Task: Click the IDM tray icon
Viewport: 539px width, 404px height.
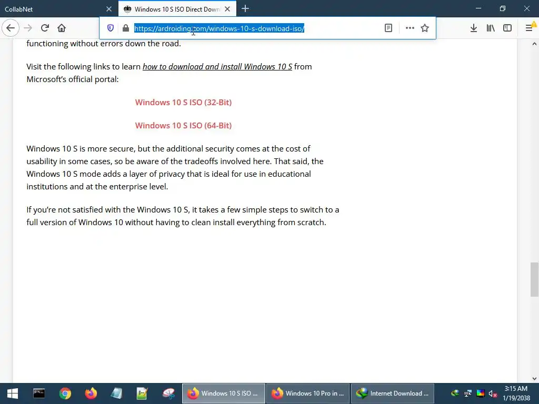Action: coord(455,393)
